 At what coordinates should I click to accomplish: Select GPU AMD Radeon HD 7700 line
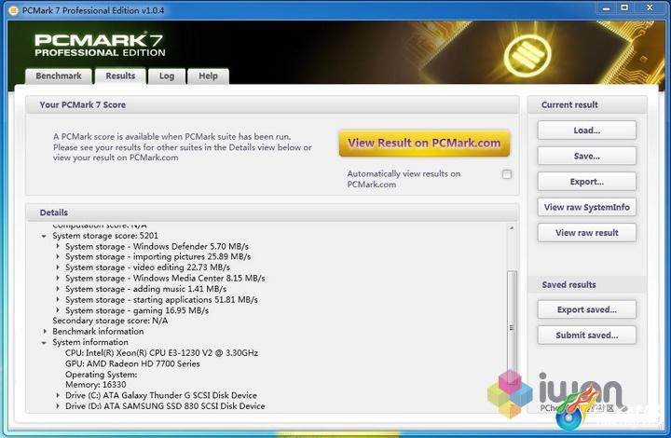[132, 363]
